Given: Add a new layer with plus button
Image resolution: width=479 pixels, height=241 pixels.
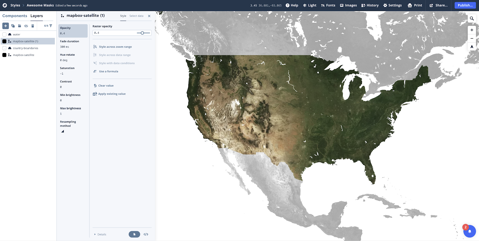Looking at the screenshot, I should (5, 26).
